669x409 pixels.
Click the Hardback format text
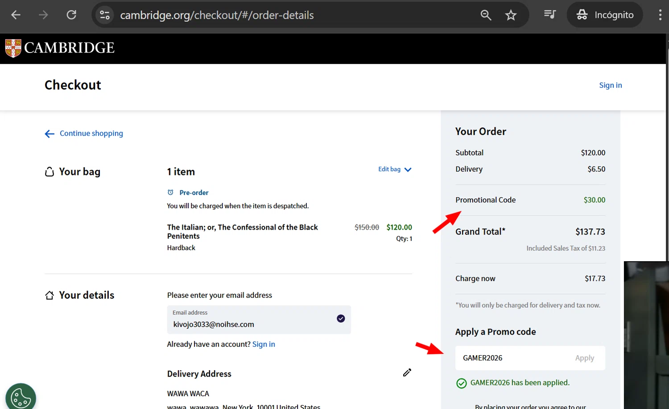(181, 248)
